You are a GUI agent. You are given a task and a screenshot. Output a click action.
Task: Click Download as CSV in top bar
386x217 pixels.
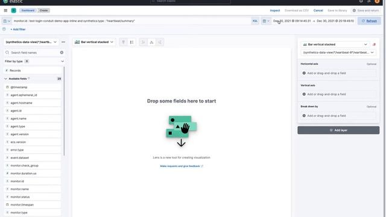click(x=296, y=11)
